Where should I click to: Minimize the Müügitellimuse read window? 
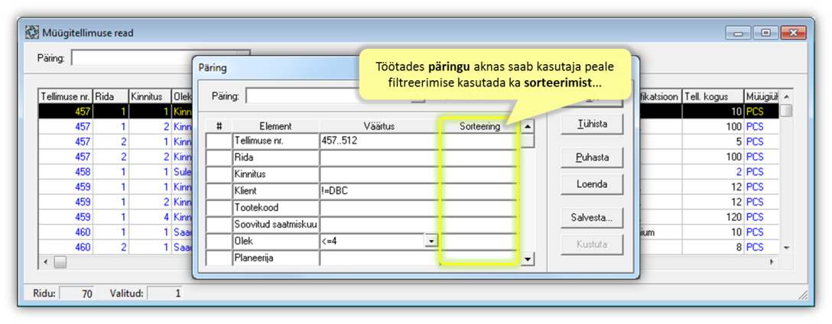coord(738,33)
